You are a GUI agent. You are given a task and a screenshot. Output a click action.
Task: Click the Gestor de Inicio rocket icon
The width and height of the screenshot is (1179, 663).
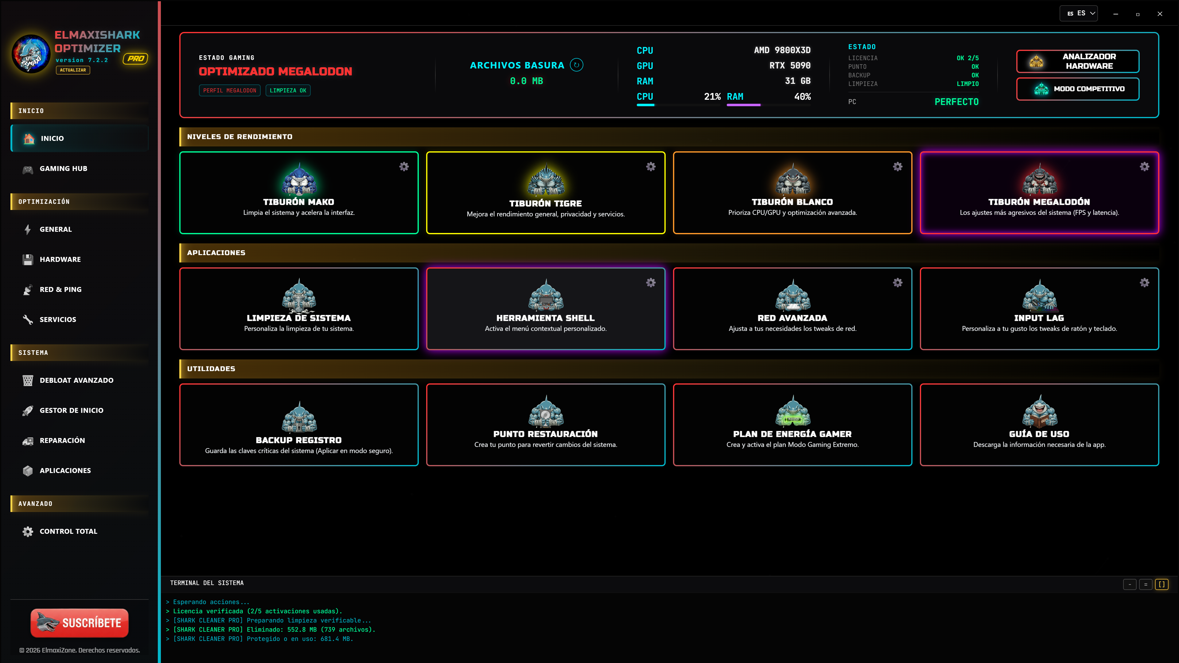(x=28, y=410)
